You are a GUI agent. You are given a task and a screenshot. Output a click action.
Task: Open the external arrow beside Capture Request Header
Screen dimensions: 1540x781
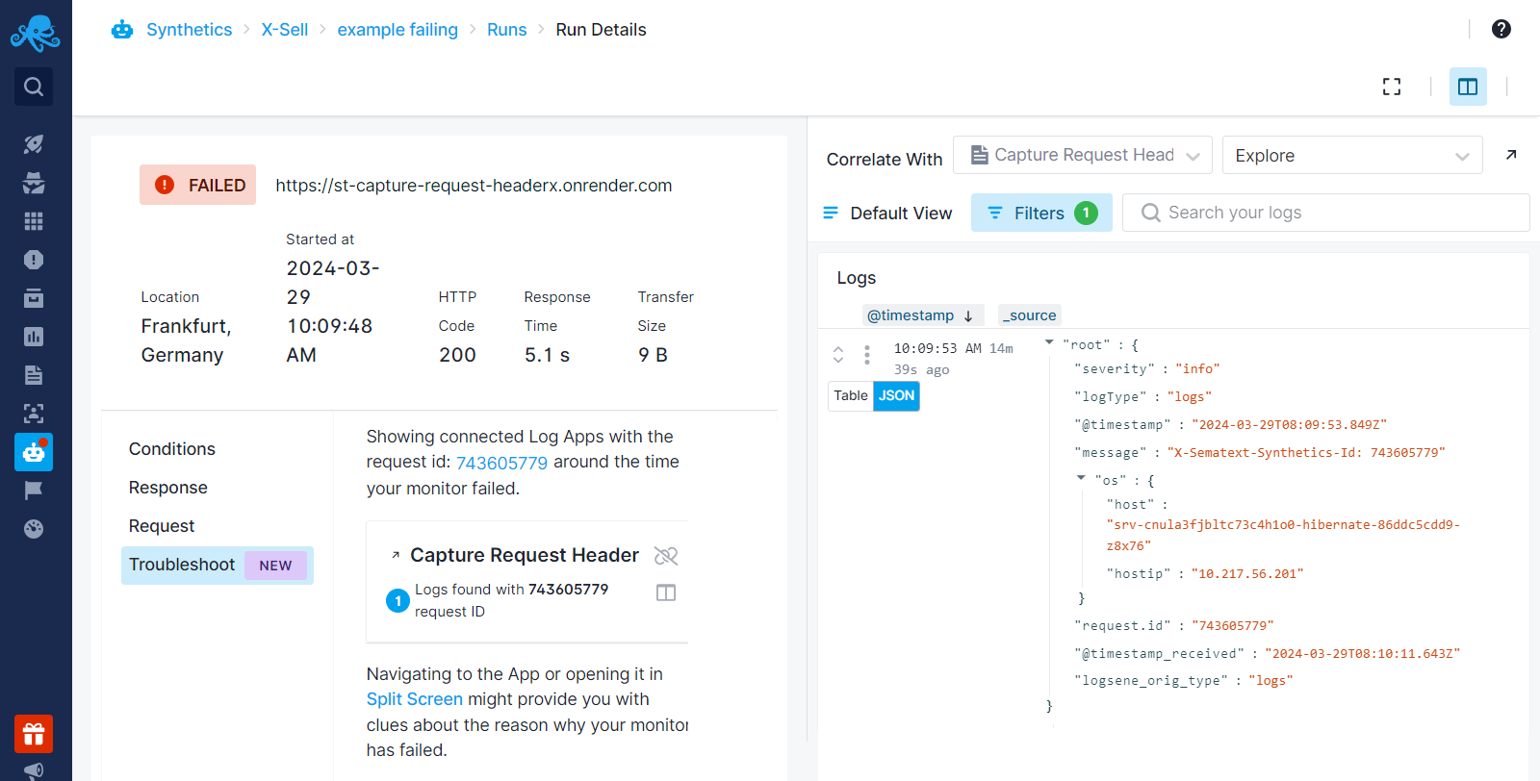pyautogui.click(x=395, y=556)
